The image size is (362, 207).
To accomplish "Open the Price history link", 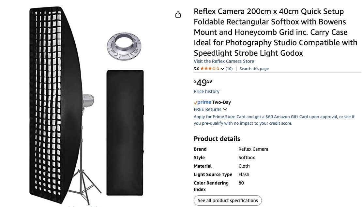I will click(x=206, y=91).
